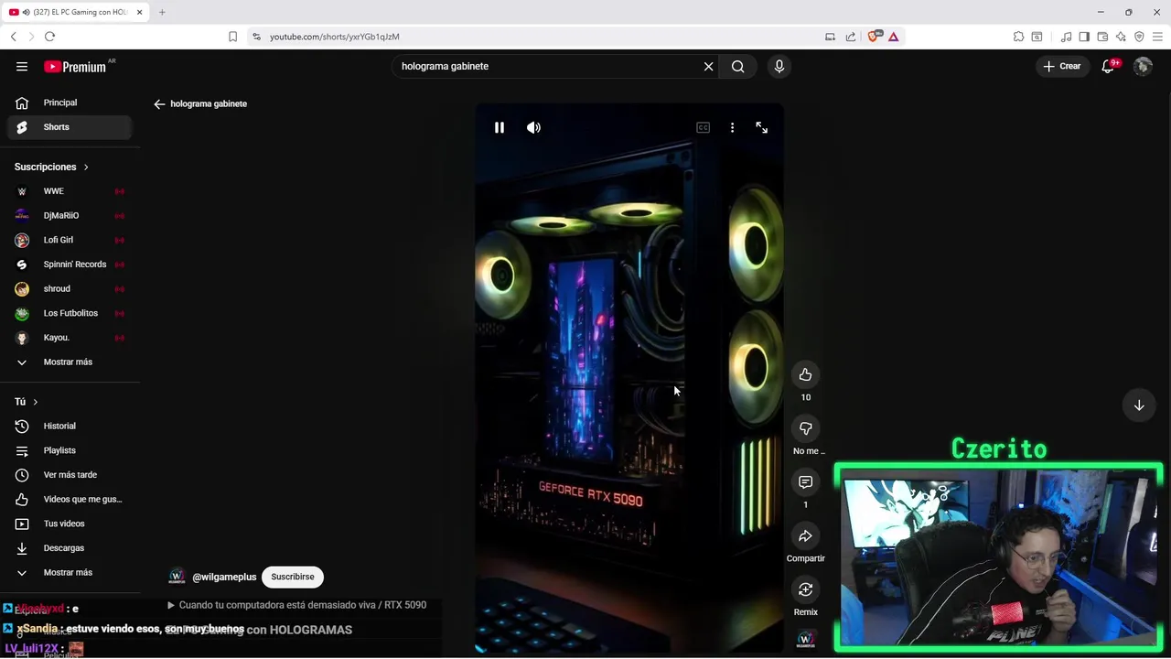The width and height of the screenshot is (1171, 659).
Task: Open the YouTube hamburger guide menu
Action: (22, 66)
